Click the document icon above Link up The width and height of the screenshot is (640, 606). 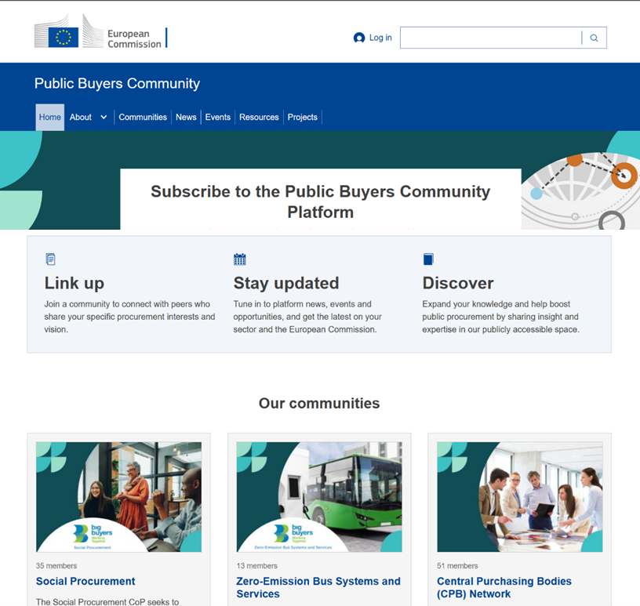click(x=51, y=259)
